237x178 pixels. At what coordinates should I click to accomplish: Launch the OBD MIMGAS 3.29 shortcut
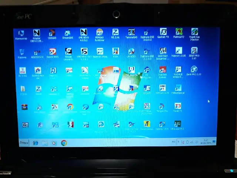[162, 89]
